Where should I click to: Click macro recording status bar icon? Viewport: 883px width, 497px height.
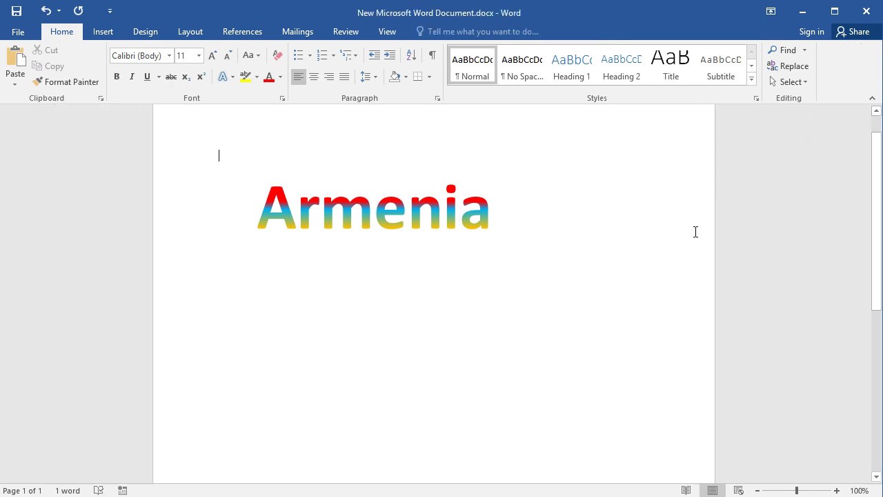point(122,491)
